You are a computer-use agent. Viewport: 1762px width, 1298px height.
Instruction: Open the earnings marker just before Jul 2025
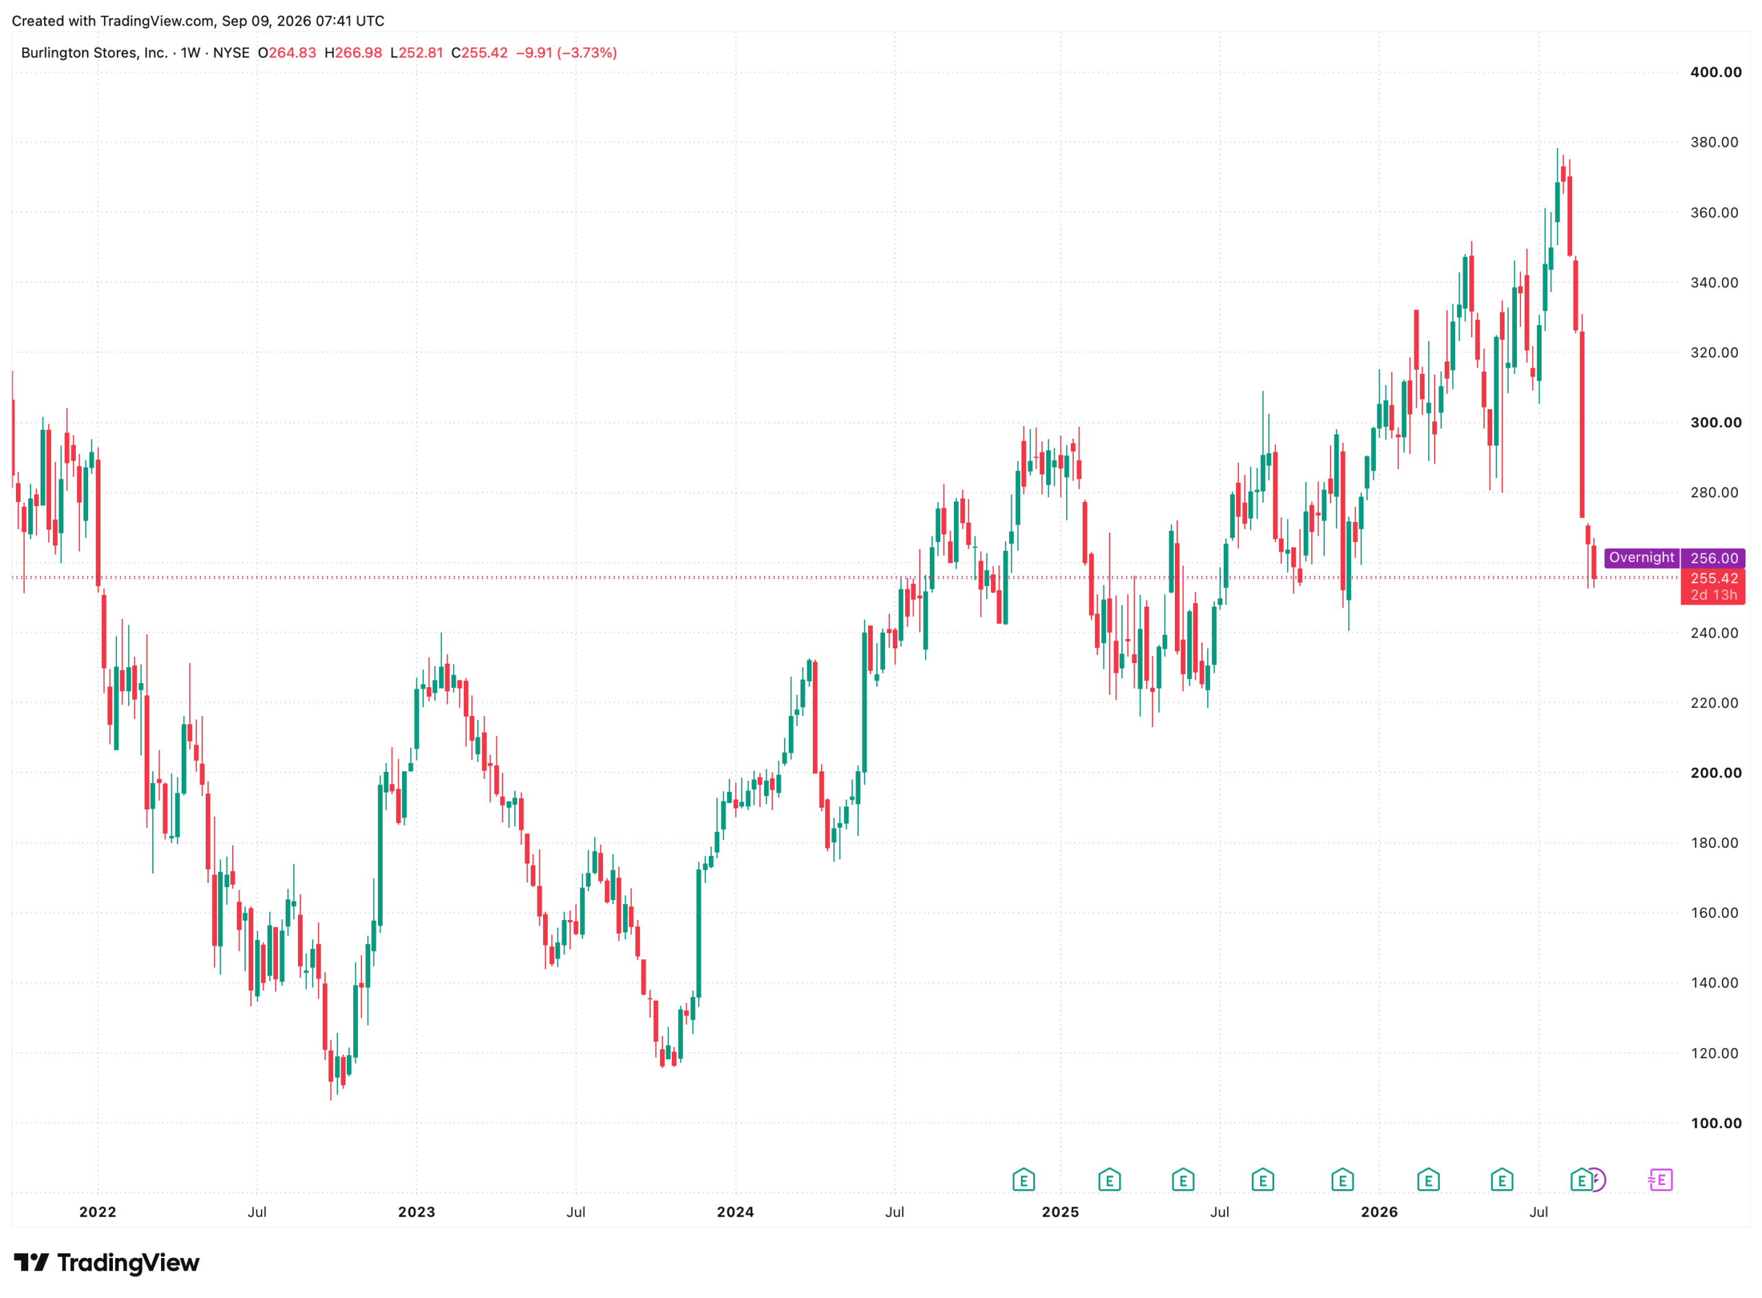tap(1182, 1180)
